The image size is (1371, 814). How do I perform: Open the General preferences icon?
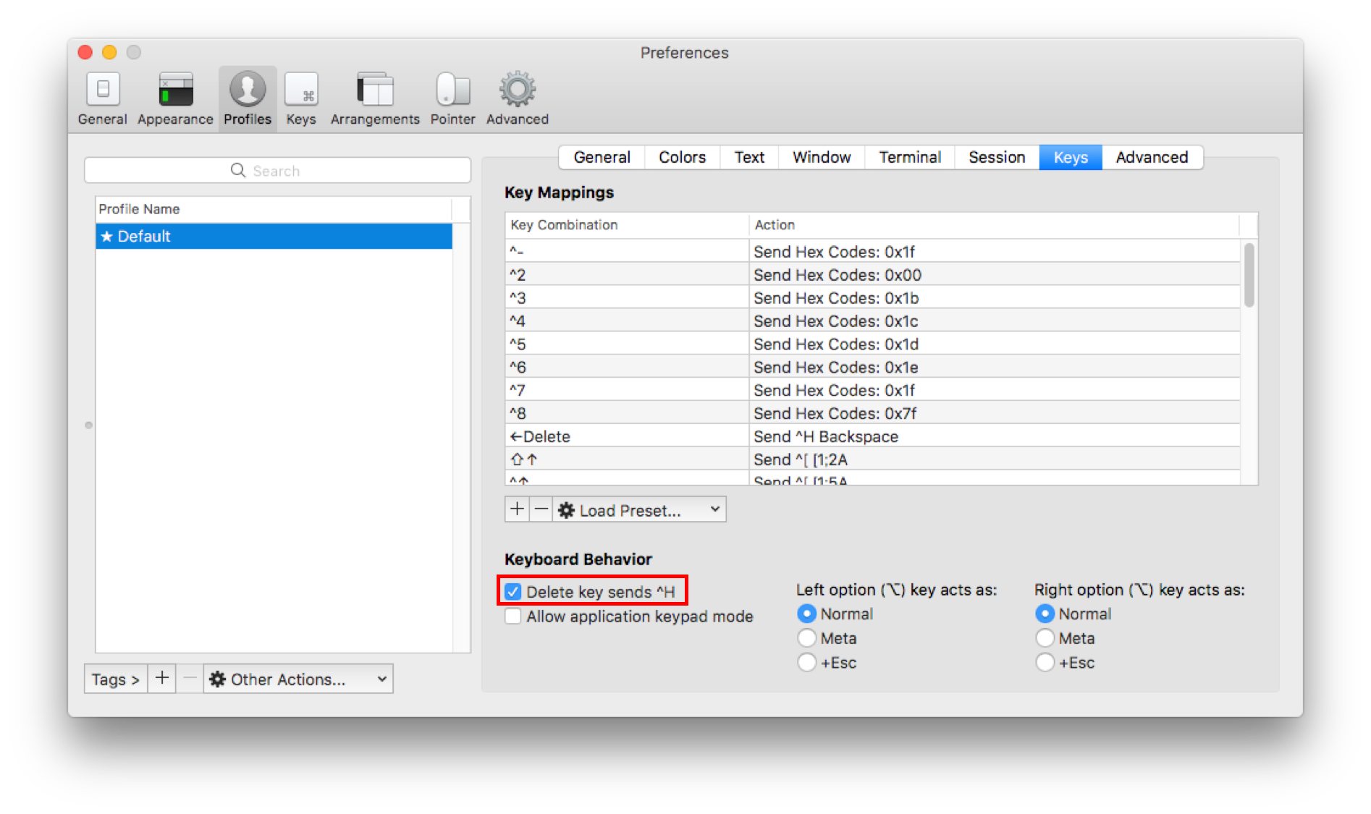pos(102,98)
